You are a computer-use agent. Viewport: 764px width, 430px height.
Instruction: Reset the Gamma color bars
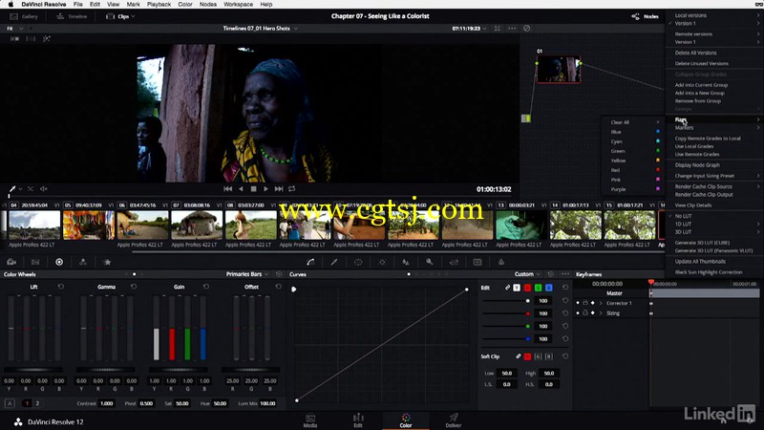click(x=134, y=287)
